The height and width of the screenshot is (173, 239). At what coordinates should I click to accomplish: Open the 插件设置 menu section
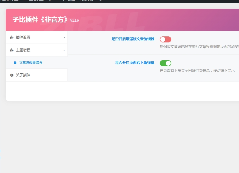pos(36,37)
